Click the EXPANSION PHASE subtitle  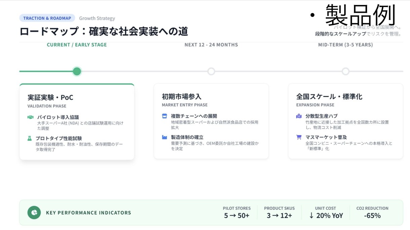[x=315, y=105]
